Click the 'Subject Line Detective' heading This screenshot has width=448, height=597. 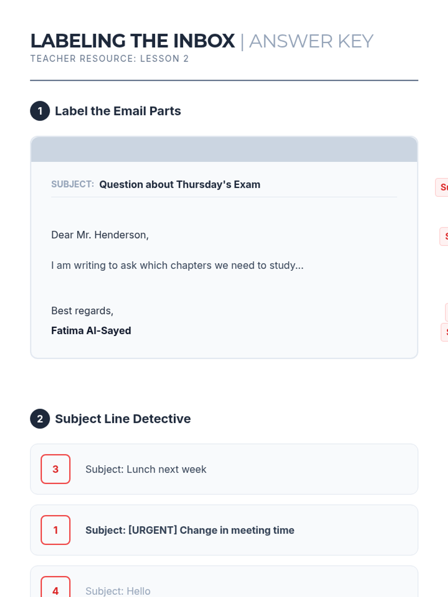click(123, 419)
